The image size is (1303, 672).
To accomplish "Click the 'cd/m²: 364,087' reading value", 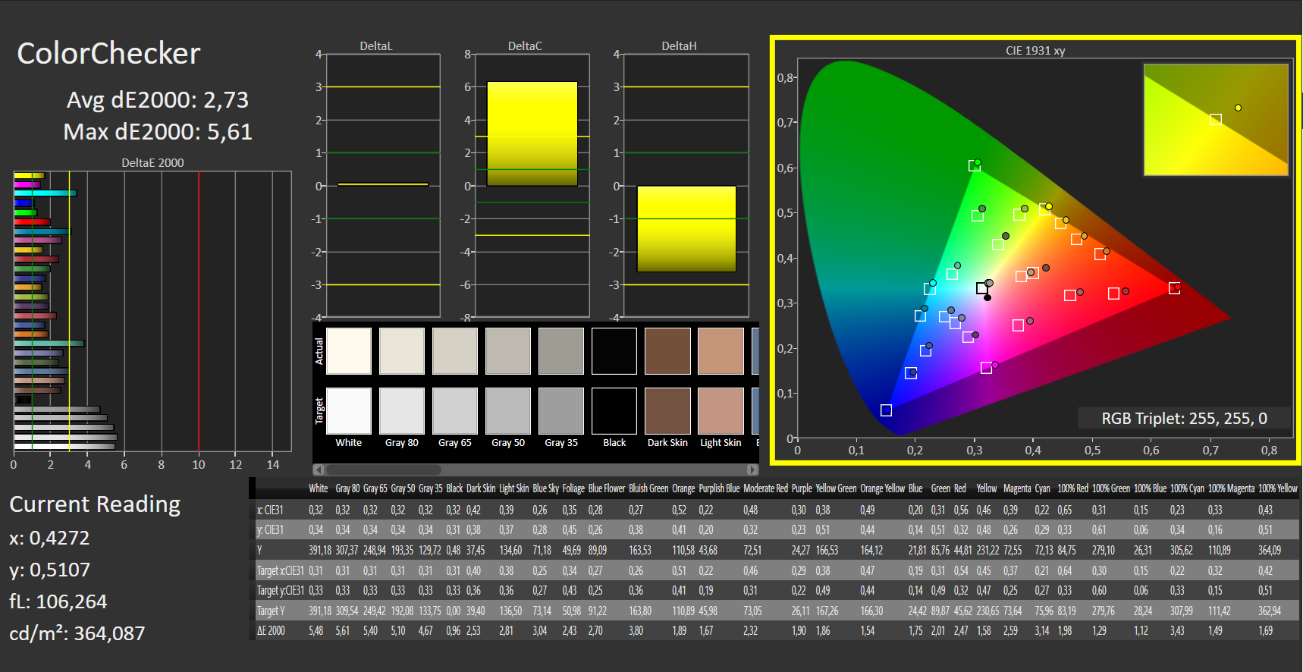I will point(77,633).
